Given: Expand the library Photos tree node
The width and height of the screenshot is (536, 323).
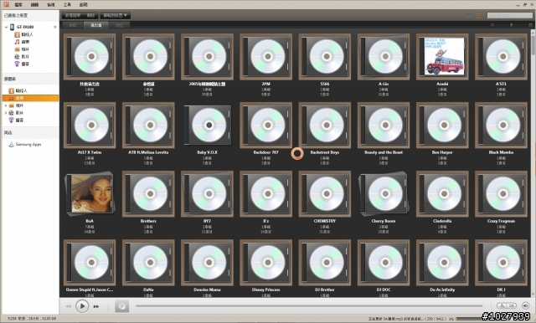Looking at the screenshot, I should (x=6, y=105).
